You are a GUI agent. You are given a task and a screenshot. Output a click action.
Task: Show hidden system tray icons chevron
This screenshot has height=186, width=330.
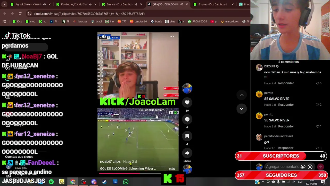click(263, 182)
